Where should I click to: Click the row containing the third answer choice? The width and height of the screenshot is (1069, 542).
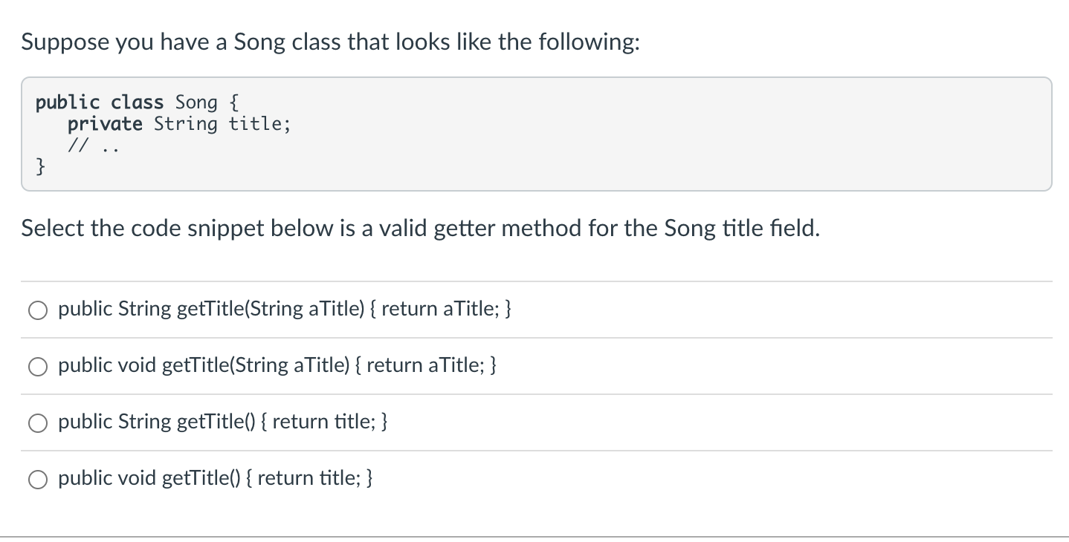point(535,422)
